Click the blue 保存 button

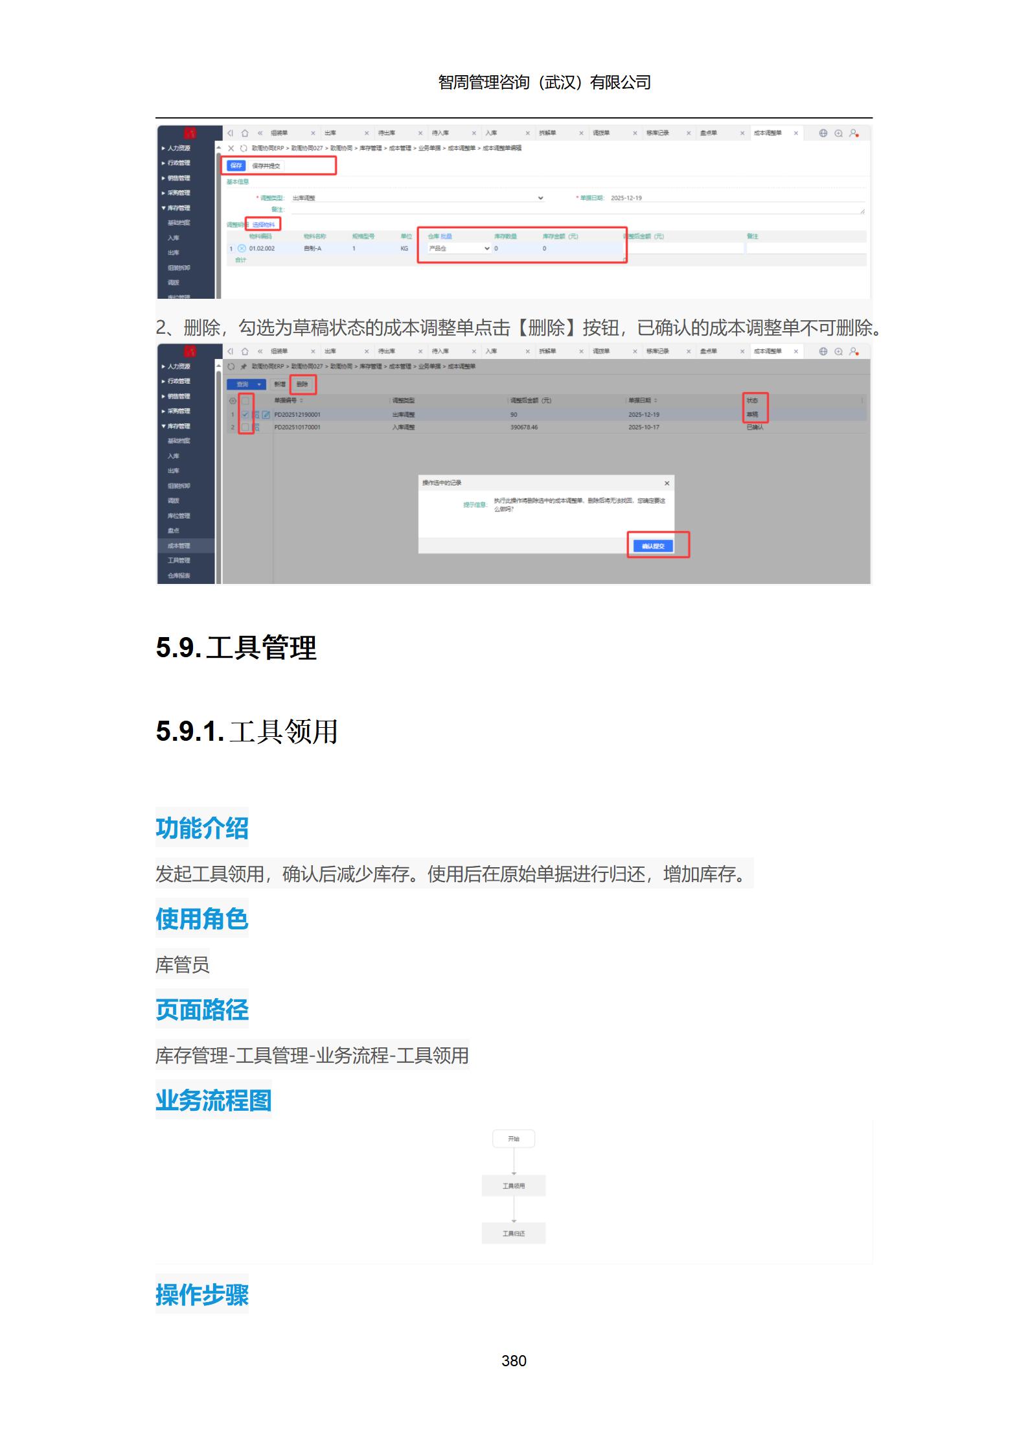(x=236, y=166)
